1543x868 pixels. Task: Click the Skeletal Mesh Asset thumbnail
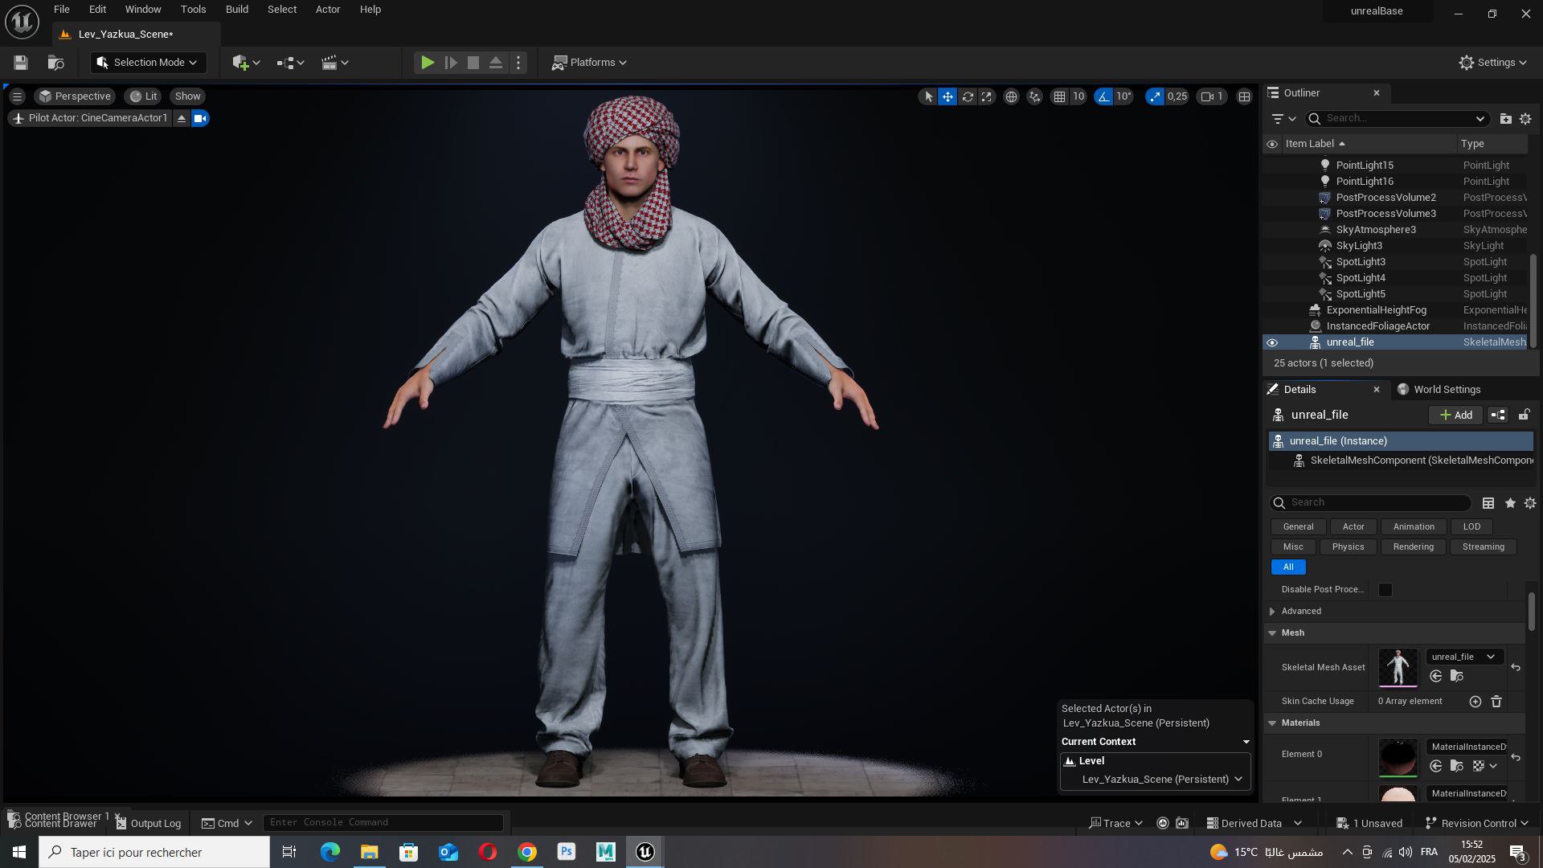tap(1398, 668)
